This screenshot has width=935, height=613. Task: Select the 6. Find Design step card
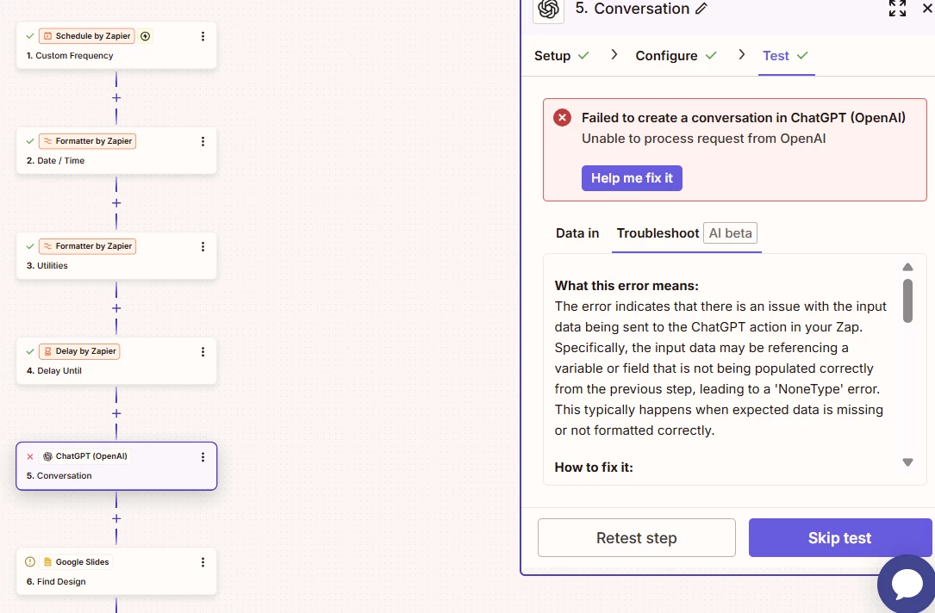click(x=116, y=572)
